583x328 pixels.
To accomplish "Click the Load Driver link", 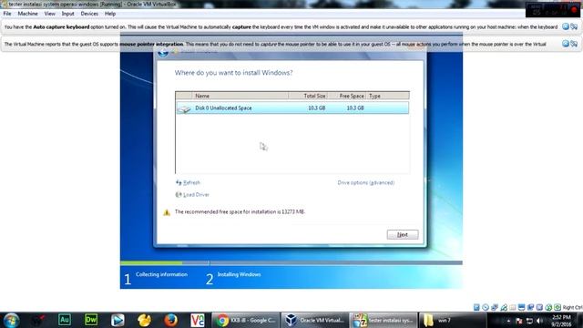I will (x=197, y=194).
